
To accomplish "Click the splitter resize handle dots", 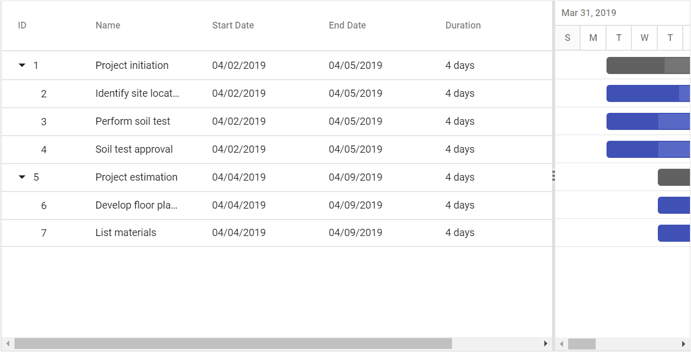I will pyautogui.click(x=554, y=177).
